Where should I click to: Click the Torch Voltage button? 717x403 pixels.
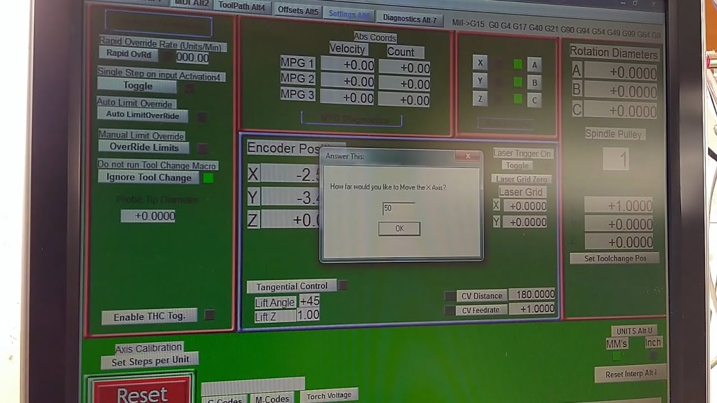329,396
